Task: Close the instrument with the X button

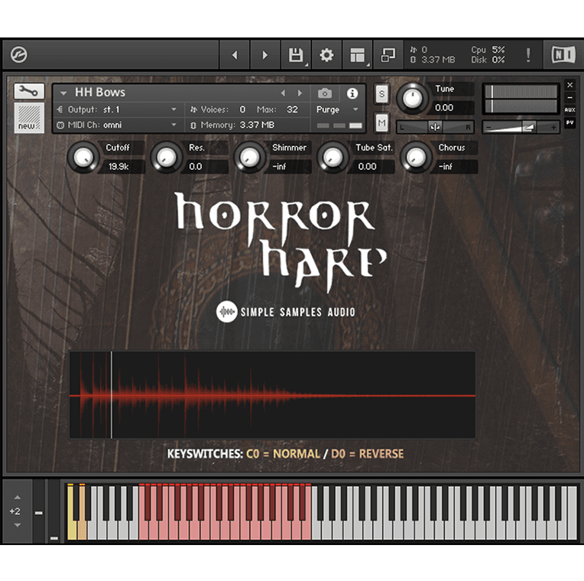Action: 569,85
